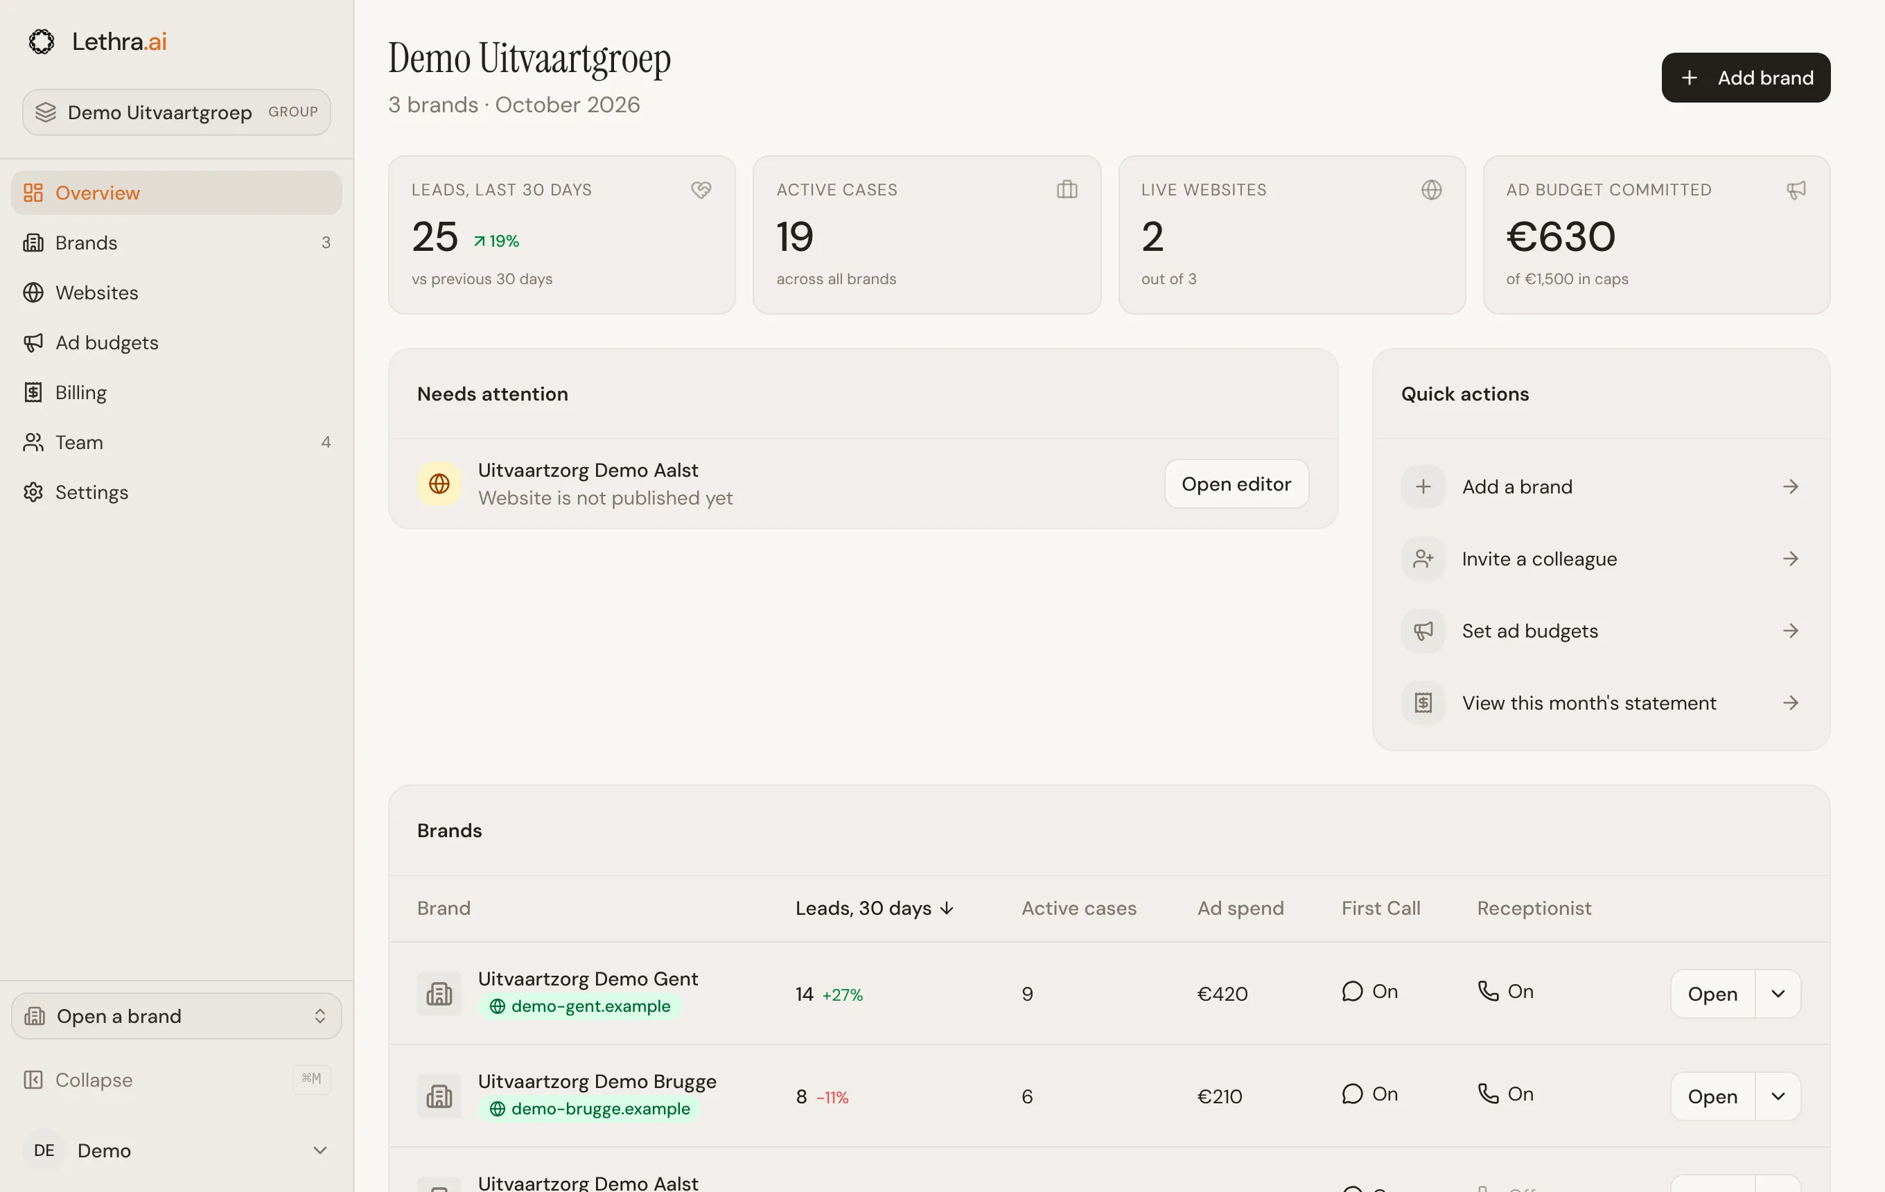Go to Websites in the sidebar
Viewport: 1885px width, 1192px height.
pos(177,292)
